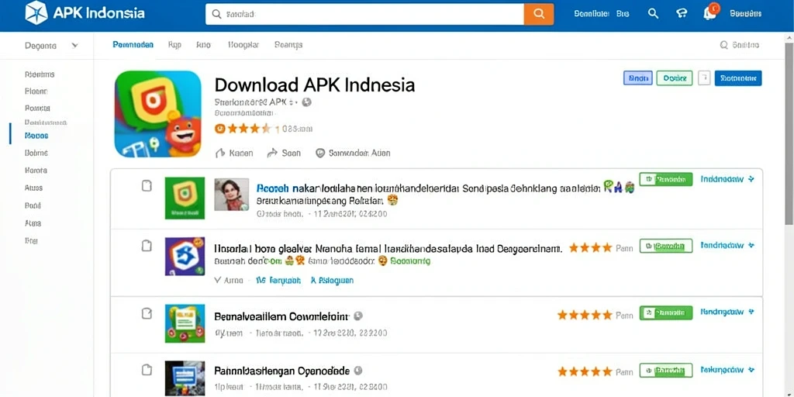Open the purple hexagon app icon
The image size is (794, 397).
pos(185,256)
